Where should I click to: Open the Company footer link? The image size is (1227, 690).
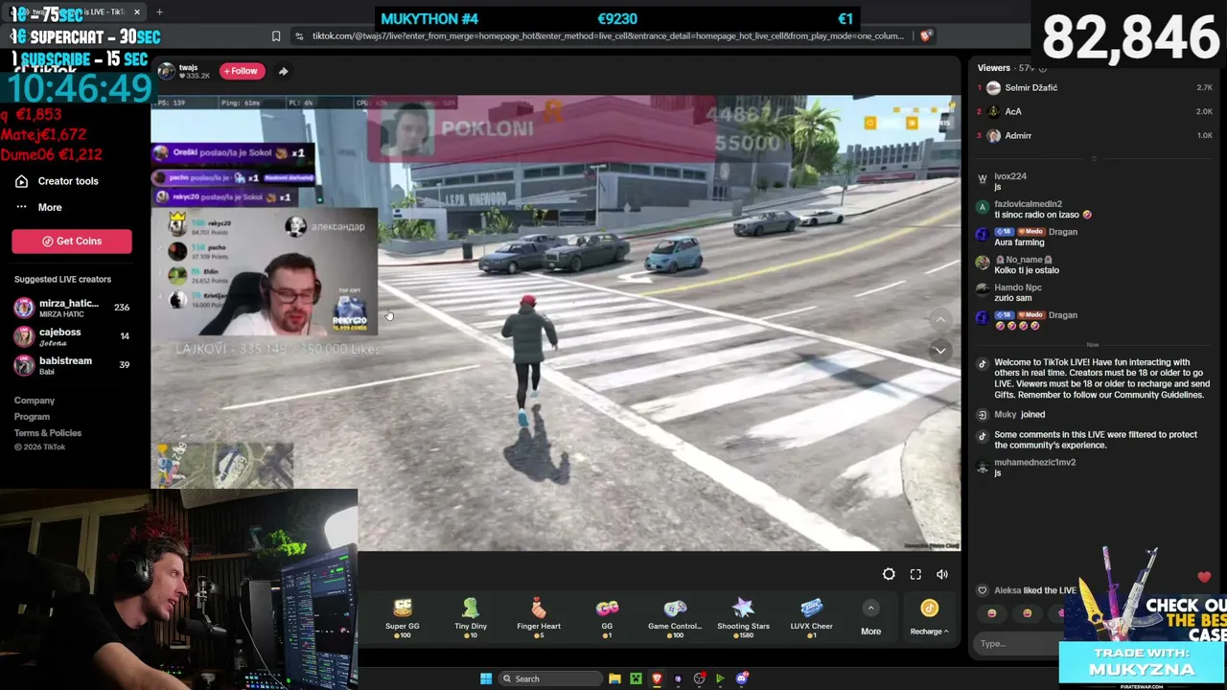[x=35, y=401]
